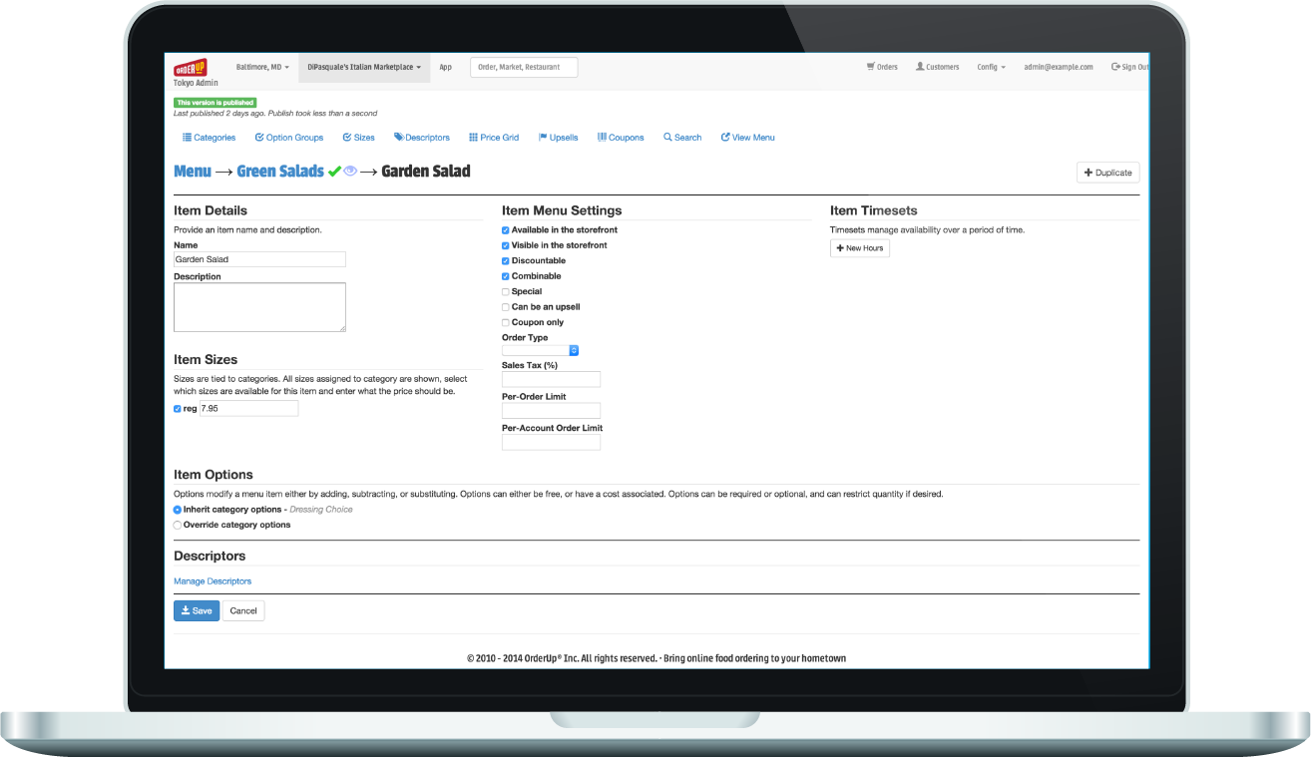Image resolution: width=1311 pixels, height=757 pixels.
Task: Click the eye icon beside Green Salads
Action: (350, 172)
